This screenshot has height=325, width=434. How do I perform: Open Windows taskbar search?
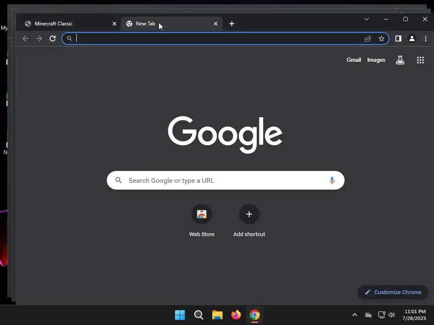(x=199, y=315)
